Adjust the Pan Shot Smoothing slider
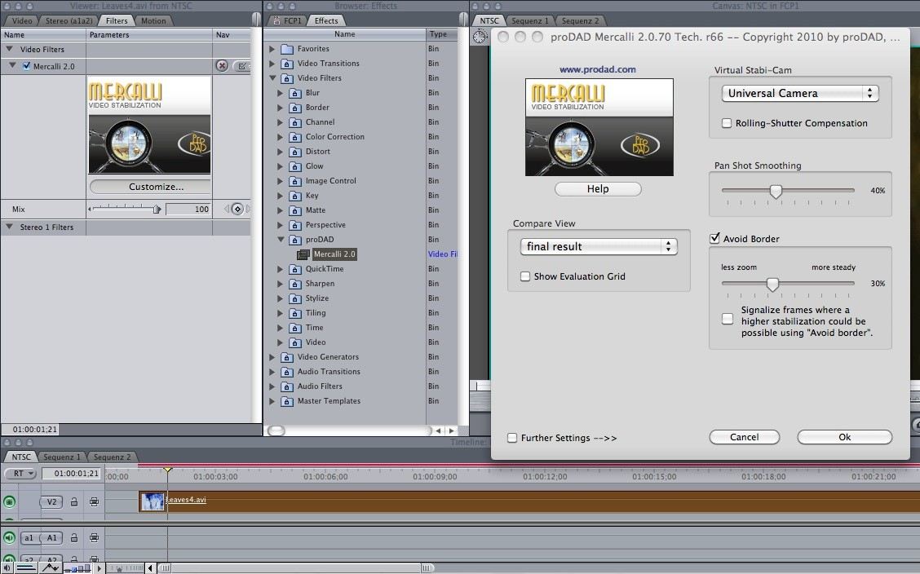920x574 pixels. click(x=776, y=191)
